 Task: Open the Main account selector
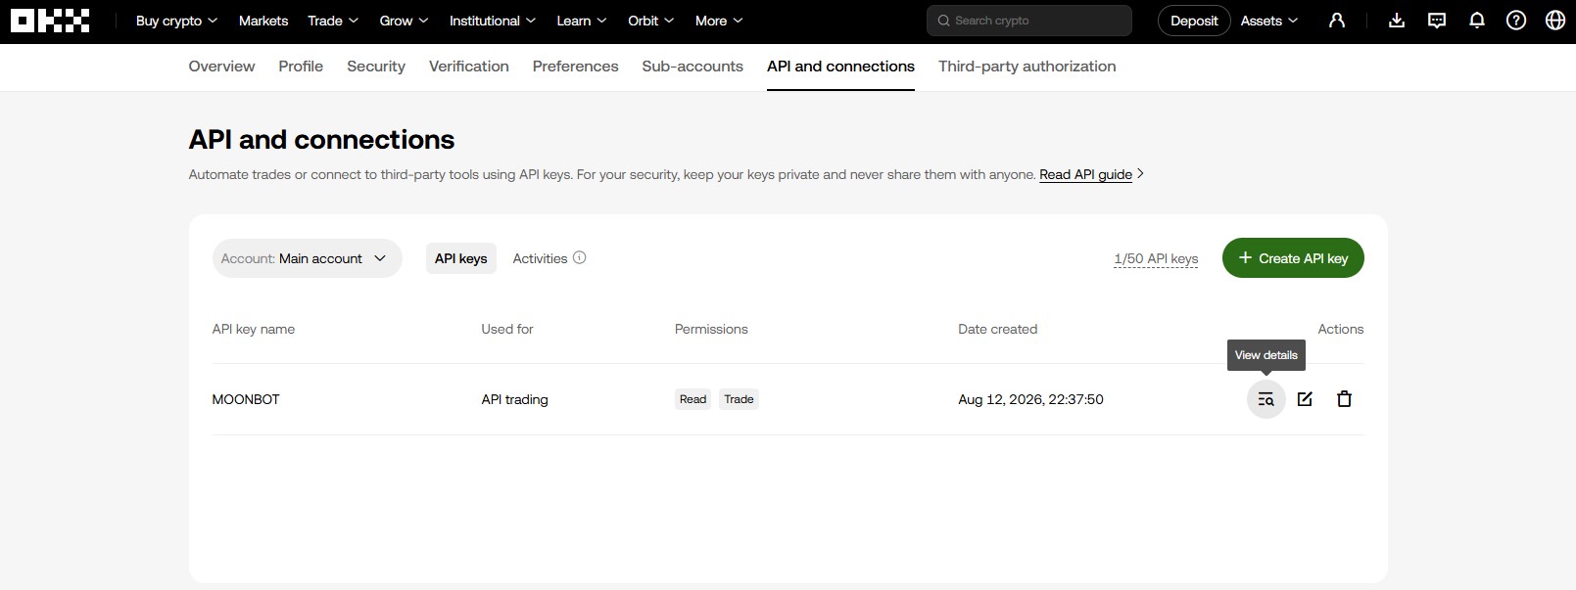[x=307, y=258]
